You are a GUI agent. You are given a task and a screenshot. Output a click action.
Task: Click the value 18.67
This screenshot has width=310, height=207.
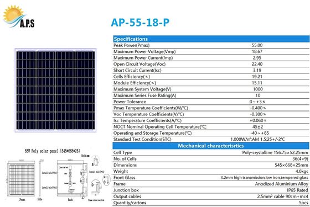coord(257,52)
